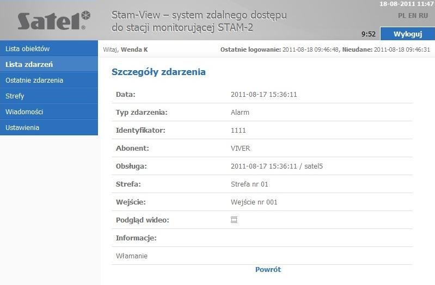The width and height of the screenshot is (435, 285).
Task: Open the Strefy section
Action: (x=49, y=96)
